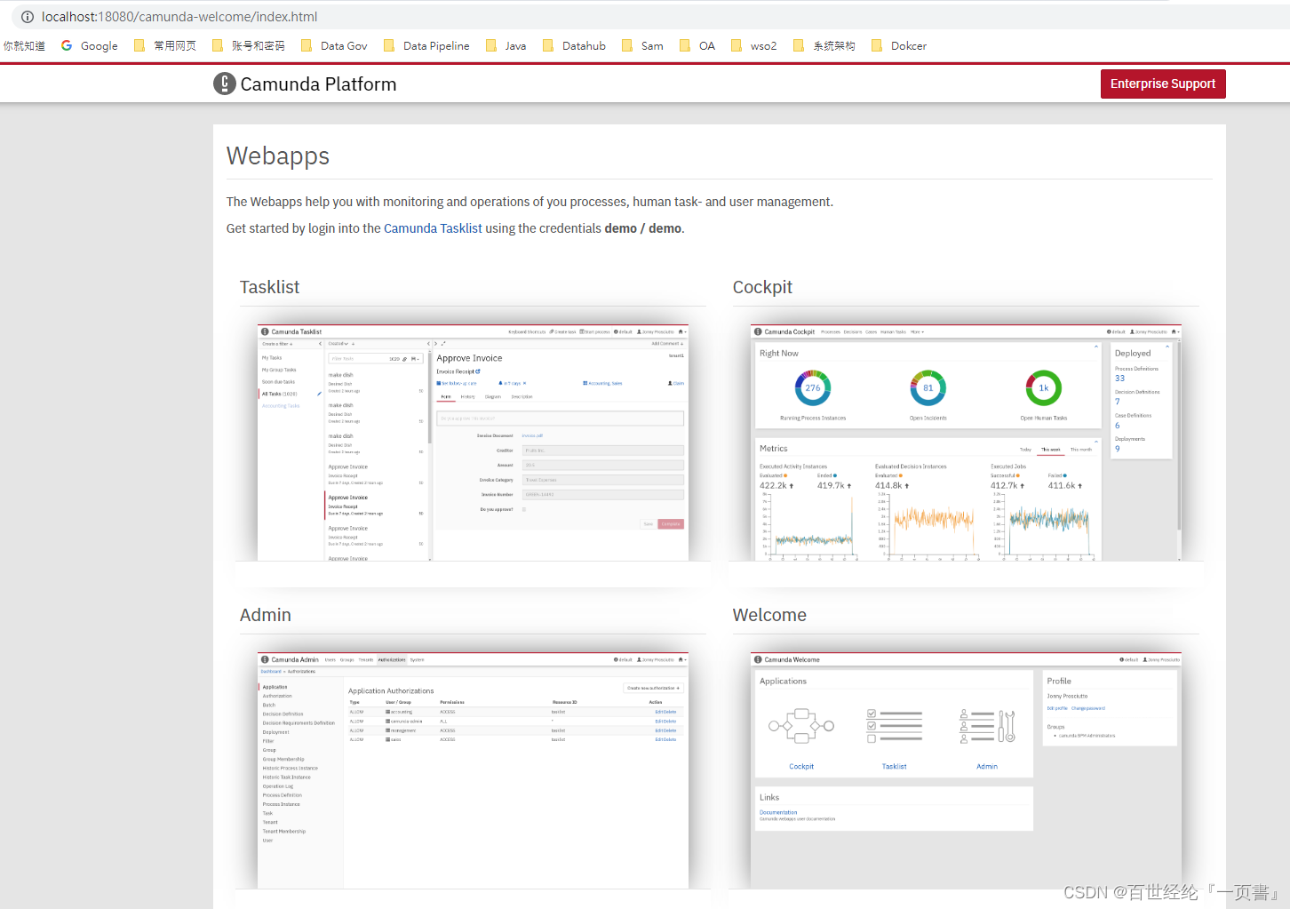Viewport: 1290px width, 909px height.
Task: Click the Admin section heading
Action: click(x=266, y=615)
